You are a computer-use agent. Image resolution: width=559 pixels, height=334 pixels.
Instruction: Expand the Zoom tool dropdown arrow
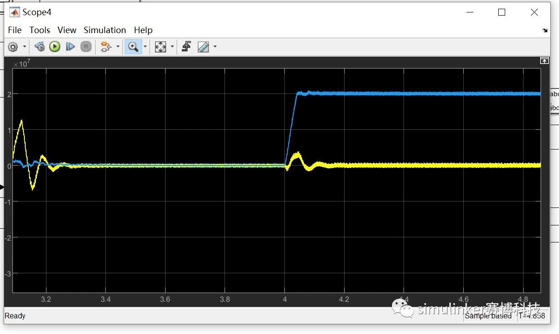click(145, 47)
